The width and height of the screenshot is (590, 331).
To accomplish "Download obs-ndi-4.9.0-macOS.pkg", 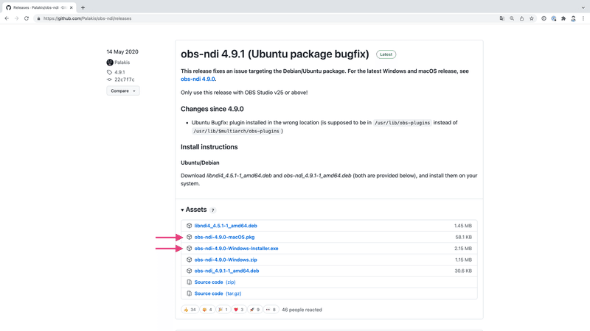I will tap(224, 237).
